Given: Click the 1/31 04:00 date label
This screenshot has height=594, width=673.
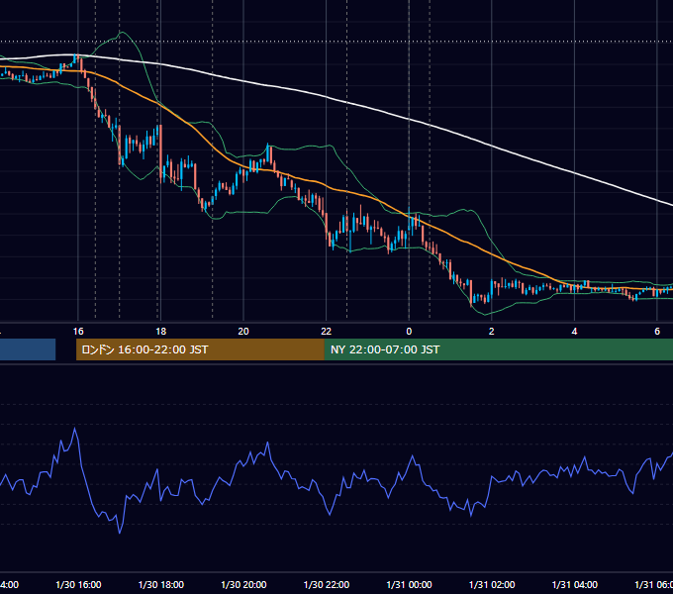Looking at the screenshot, I should tap(575, 585).
